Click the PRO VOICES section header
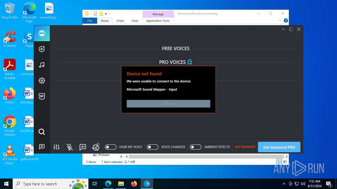The width and height of the screenshot is (337, 189). click(172, 62)
